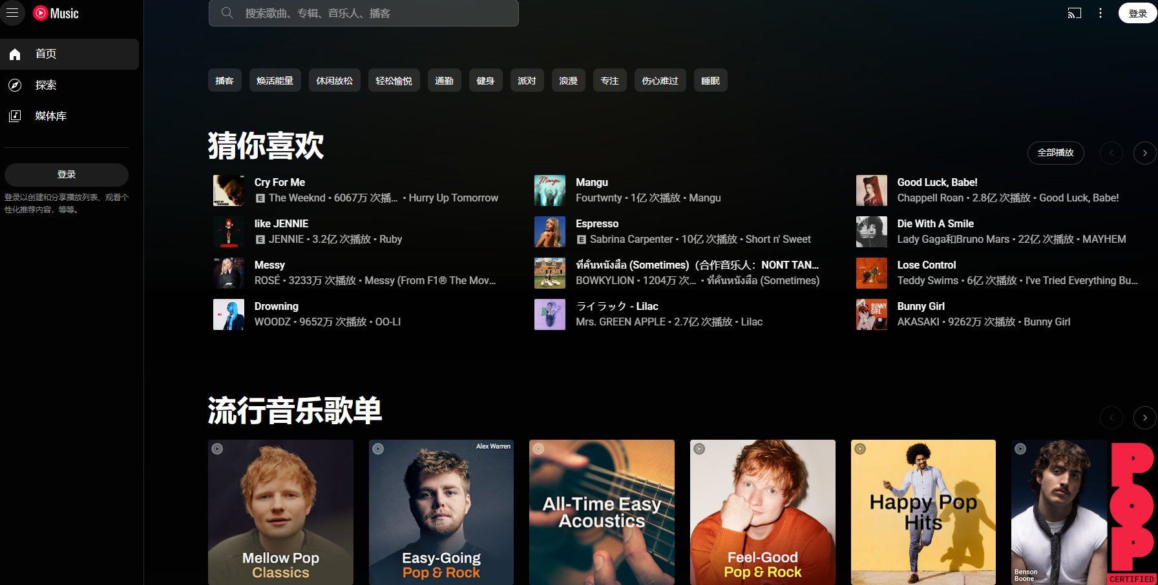Select the 派对 category chip
Viewport: 1158px width, 585px height.
click(x=527, y=81)
